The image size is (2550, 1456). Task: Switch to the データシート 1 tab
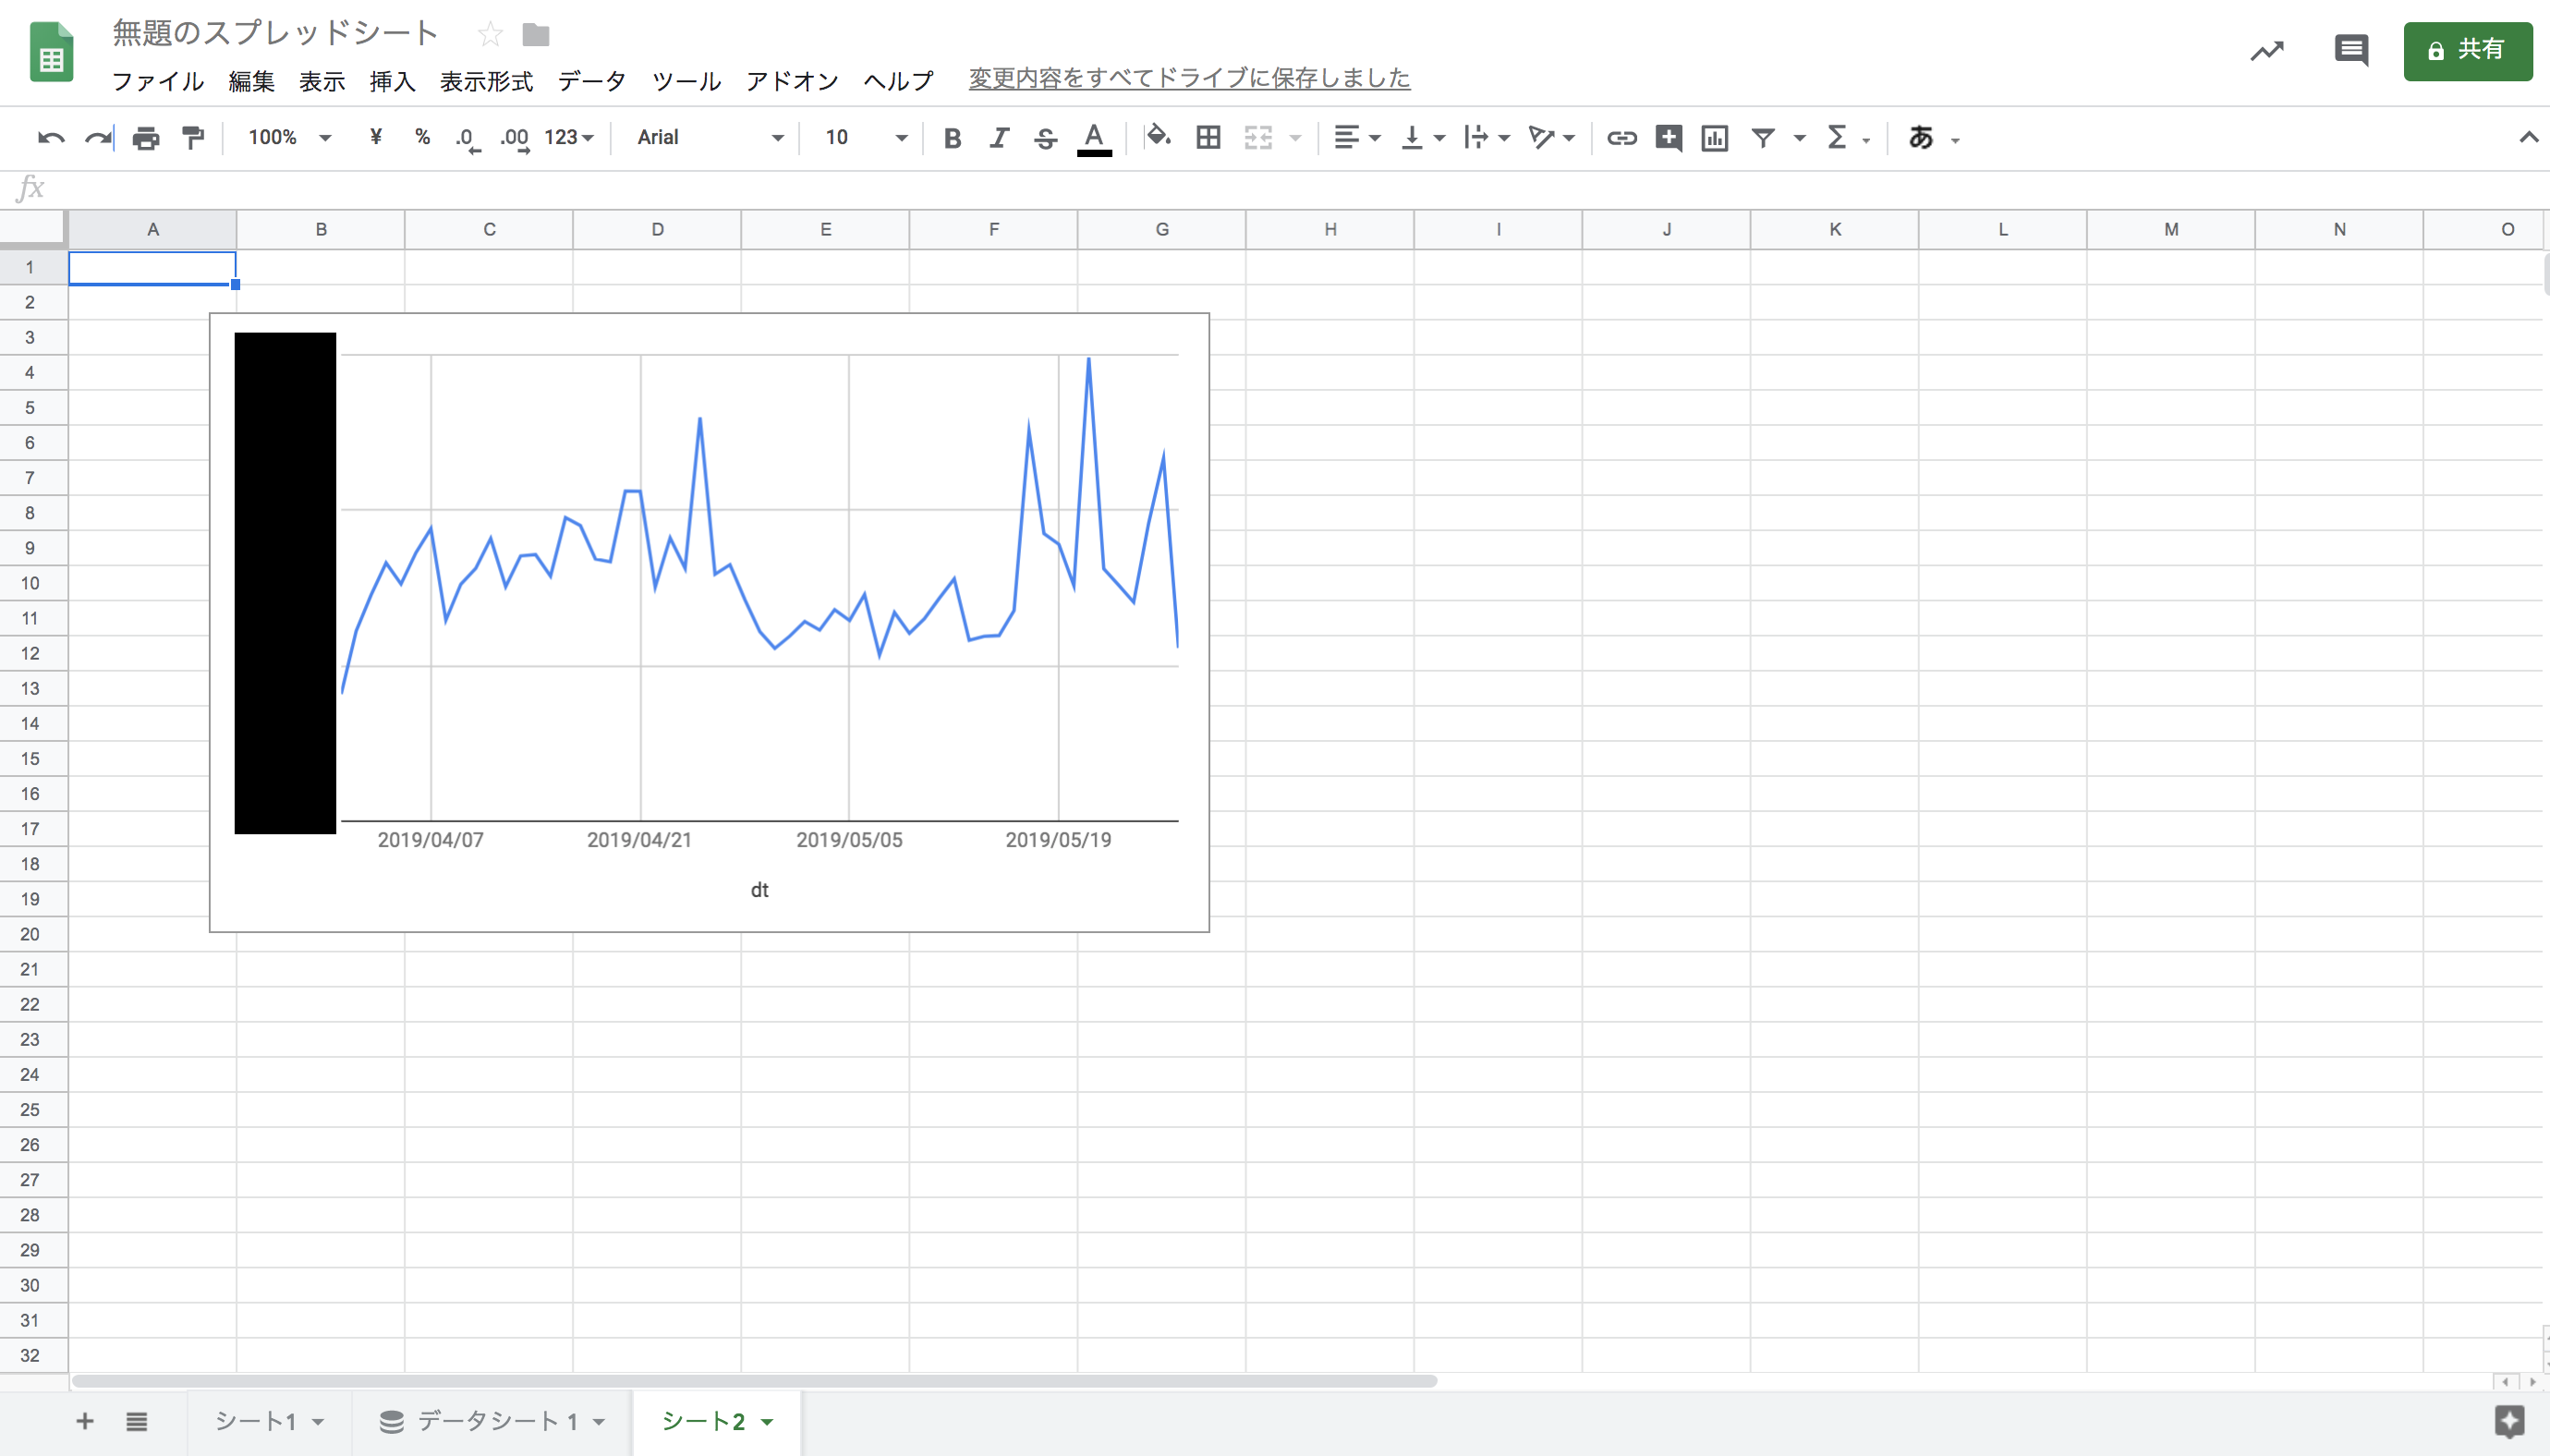click(x=493, y=1421)
